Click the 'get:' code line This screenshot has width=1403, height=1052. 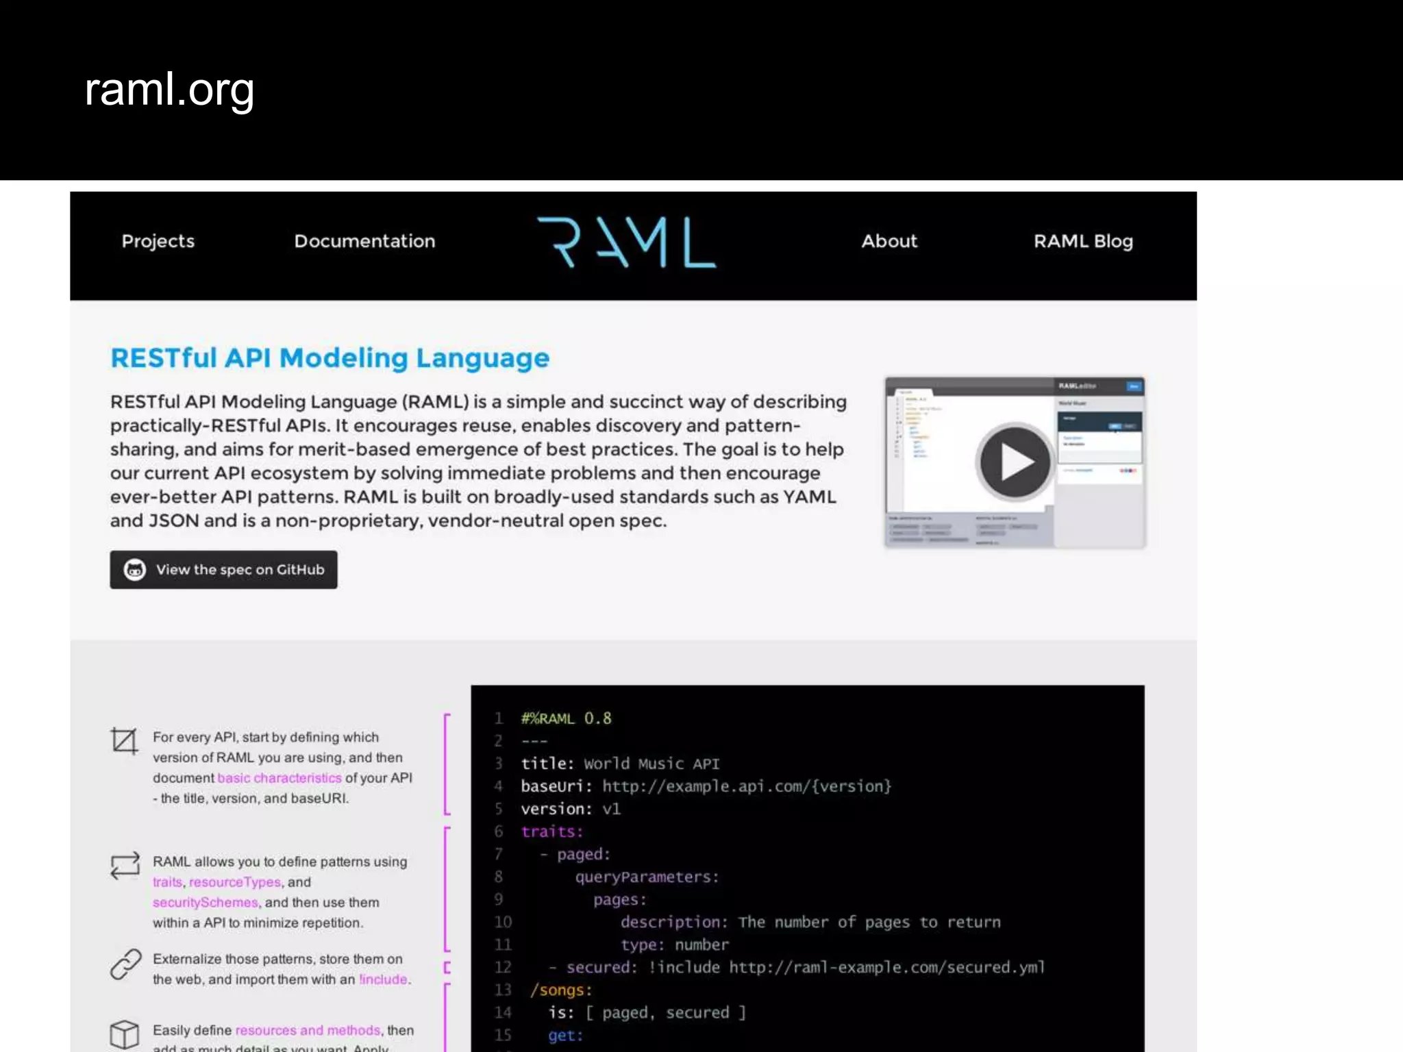click(566, 1035)
